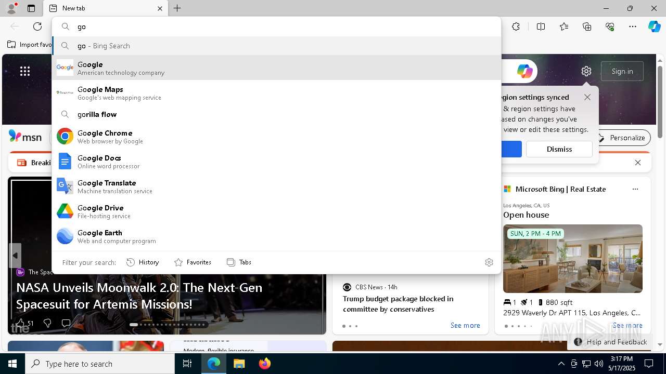Viewport: 666px width, 374px height.
Task: Open Browser essentials heart icon
Action: coord(610,26)
